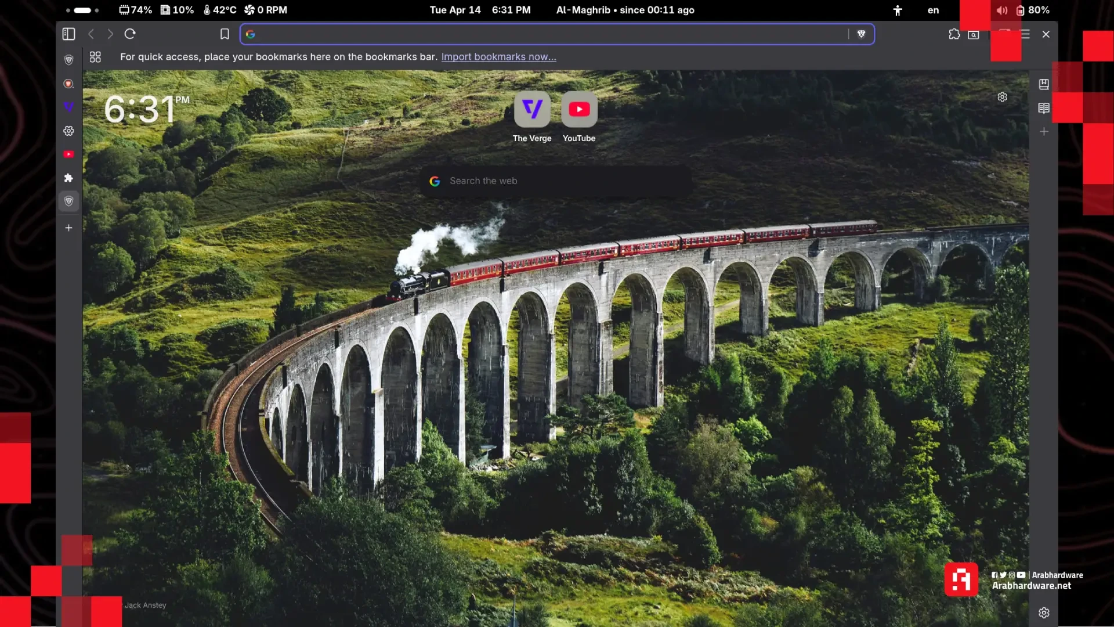This screenshot has width=1114, height=627.
Task: Switch to The Verge vertical tab
Action: click(68, 107)
